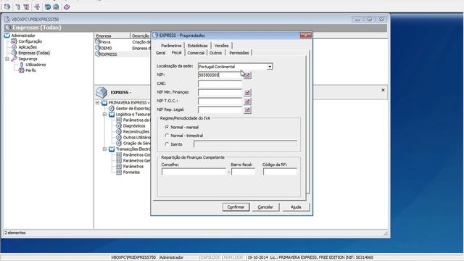Click the Configuração icon in the Administrador tree

(x=14, y=41)
